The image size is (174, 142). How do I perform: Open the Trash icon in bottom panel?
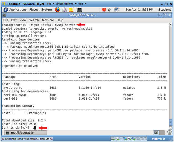[x=170, y=133]
